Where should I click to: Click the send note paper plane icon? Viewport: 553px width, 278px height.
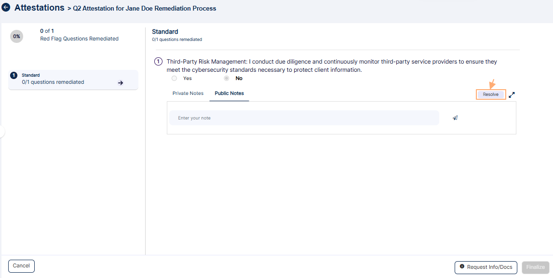(455, 118)
